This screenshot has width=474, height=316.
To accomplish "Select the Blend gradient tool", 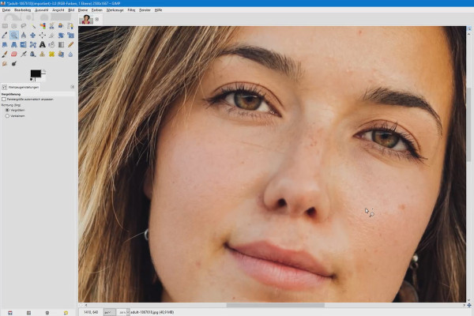I will click(61, 45).
